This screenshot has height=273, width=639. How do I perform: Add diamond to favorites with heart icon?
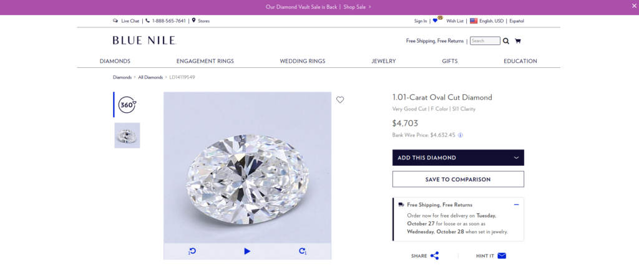340,100
